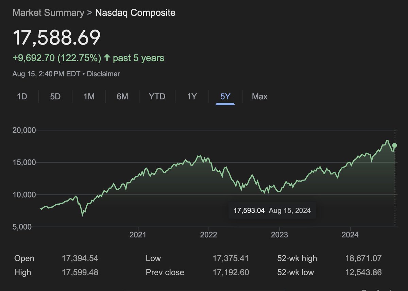Select the active 5Y tab
The width and height of the screenshot is (408, 291).
click(225, 97)
